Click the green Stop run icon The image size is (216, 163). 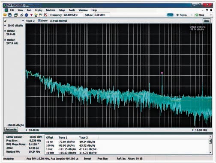click(x=197, y=15)
